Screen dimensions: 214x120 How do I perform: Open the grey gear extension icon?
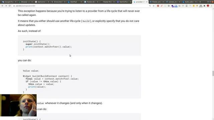point(169,6)
